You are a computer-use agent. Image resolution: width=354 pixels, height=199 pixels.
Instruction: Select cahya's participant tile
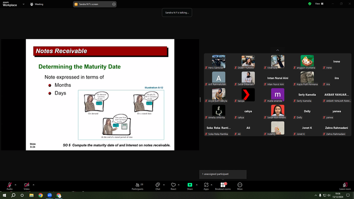[248, 112]
